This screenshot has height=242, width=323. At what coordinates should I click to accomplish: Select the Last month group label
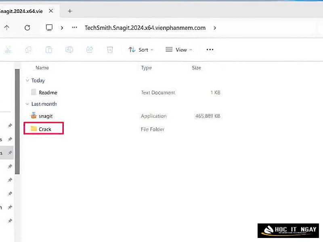44,104
